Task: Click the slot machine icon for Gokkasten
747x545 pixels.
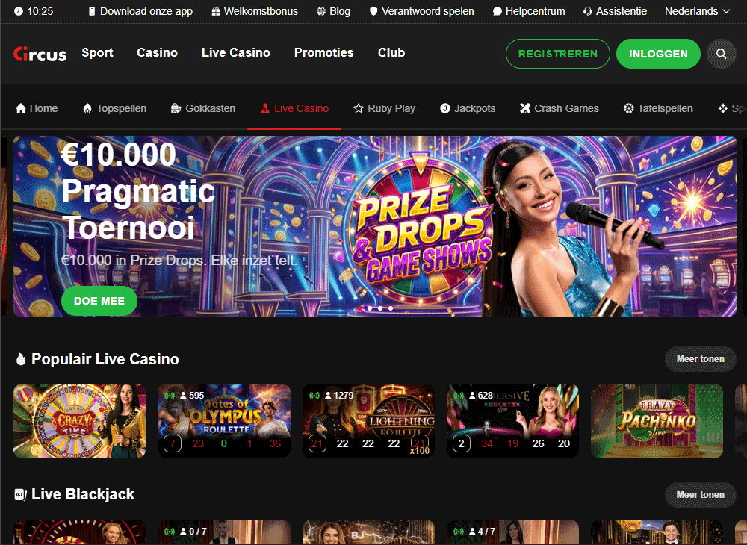Action: (176, 108)
